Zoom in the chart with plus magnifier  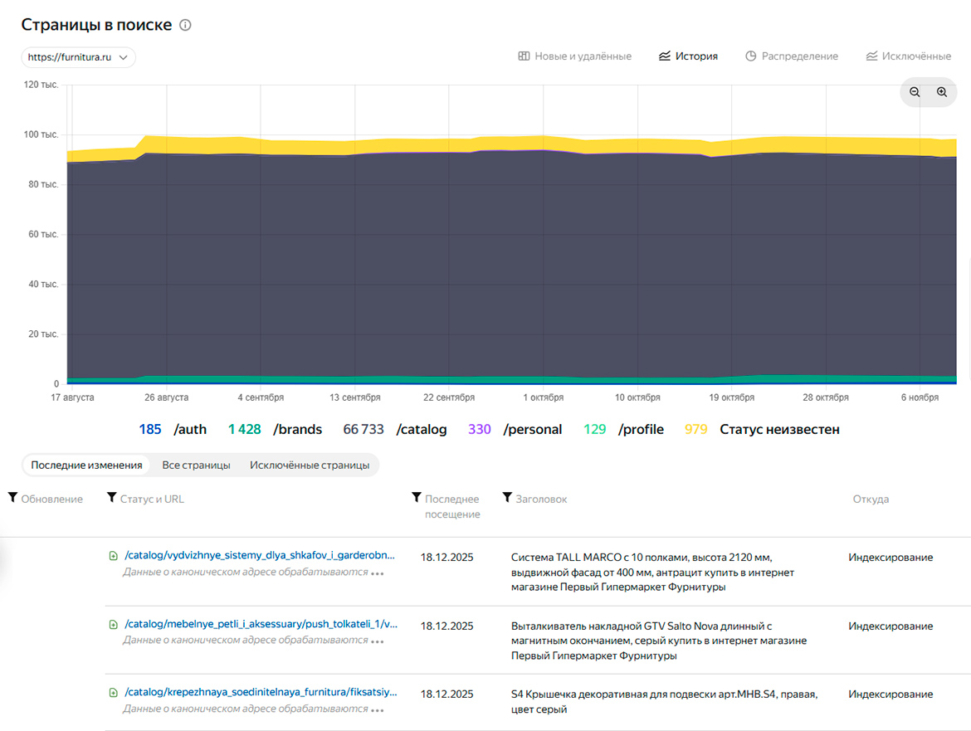[x=942, y=92]
